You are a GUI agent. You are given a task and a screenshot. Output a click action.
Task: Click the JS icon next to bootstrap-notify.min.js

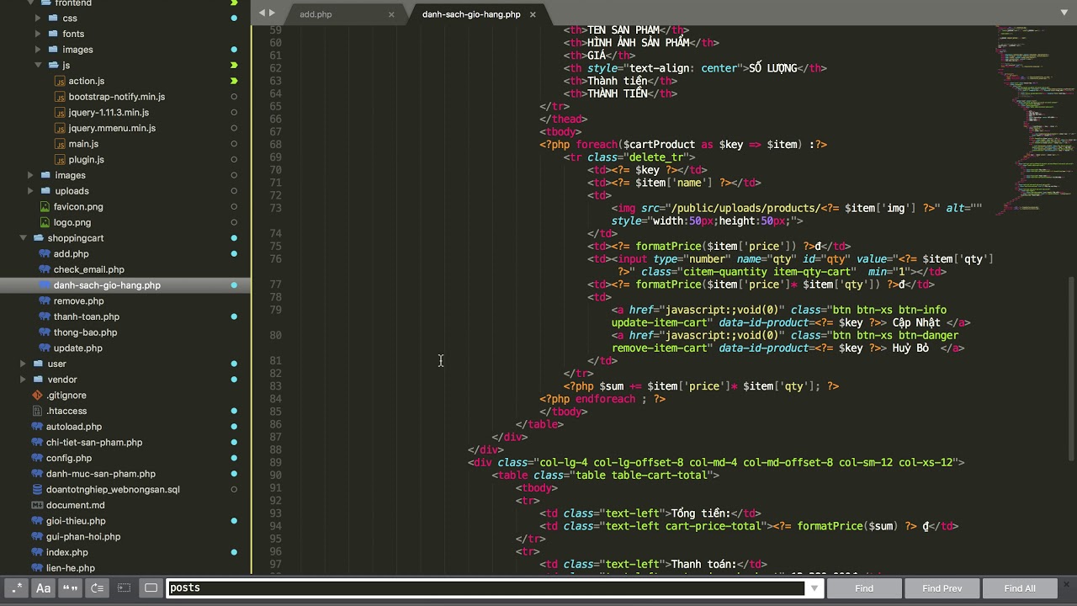pyautogui.click(x=60, y=97)
